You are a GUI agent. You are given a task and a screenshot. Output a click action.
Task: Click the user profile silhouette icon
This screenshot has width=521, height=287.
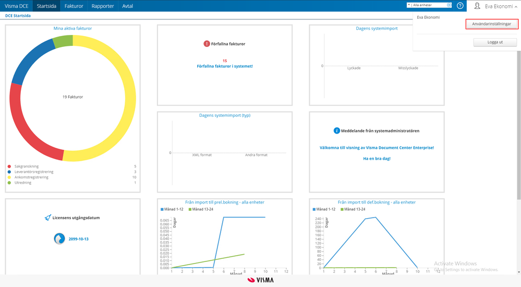pyautogui.click(x=477, y=6)
